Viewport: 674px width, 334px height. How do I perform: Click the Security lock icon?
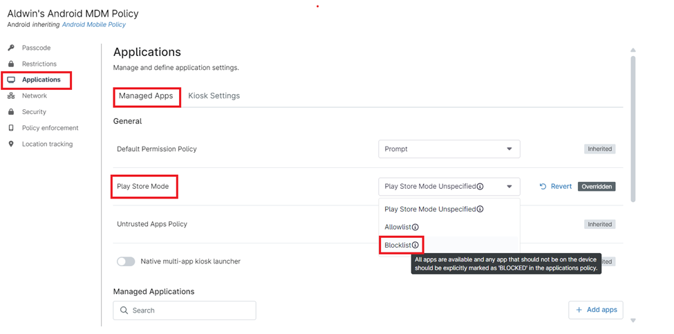click(x=11, y=111)
